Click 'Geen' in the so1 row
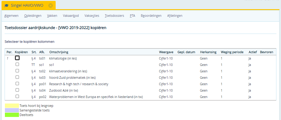281x120 pixels. tap(204, 65)
